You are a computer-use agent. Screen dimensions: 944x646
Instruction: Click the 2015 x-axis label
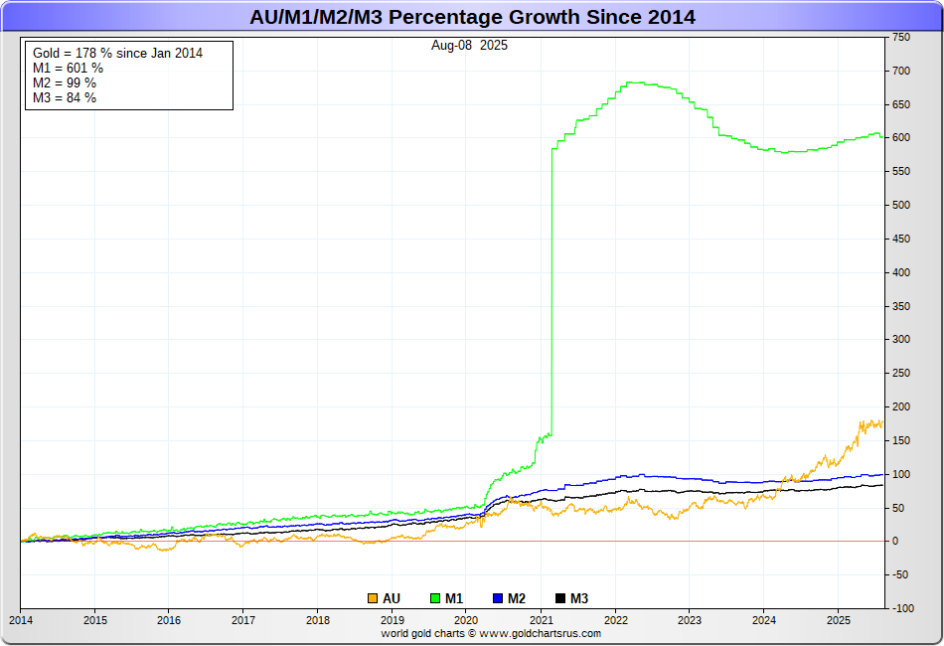click(94, 620)
